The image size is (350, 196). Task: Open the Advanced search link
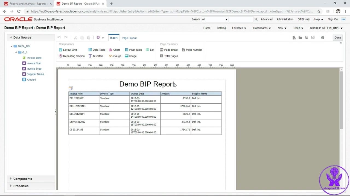click(266, 19)
